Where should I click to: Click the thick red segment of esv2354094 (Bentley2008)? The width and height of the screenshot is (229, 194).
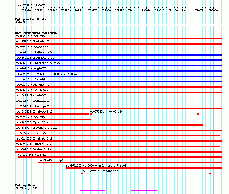click(x=187, y=109)
